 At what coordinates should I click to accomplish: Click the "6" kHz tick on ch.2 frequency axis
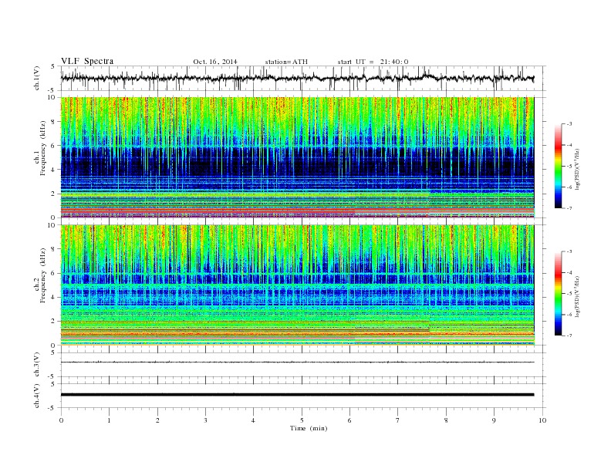point(53,273)
